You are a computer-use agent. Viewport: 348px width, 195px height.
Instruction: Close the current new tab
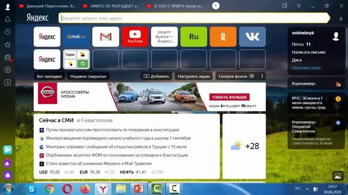[215, 6]
